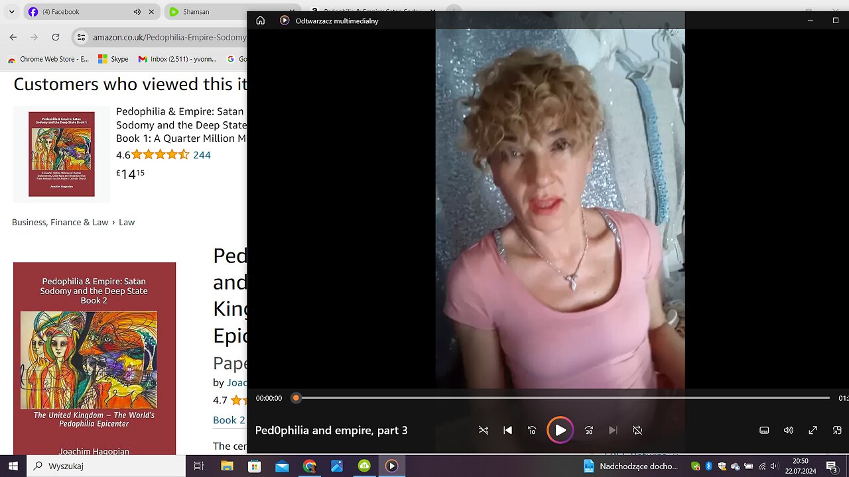Open Microsoft Store from taskbar
This screenshot has width=849, height=477.
(x=254, y=466)
